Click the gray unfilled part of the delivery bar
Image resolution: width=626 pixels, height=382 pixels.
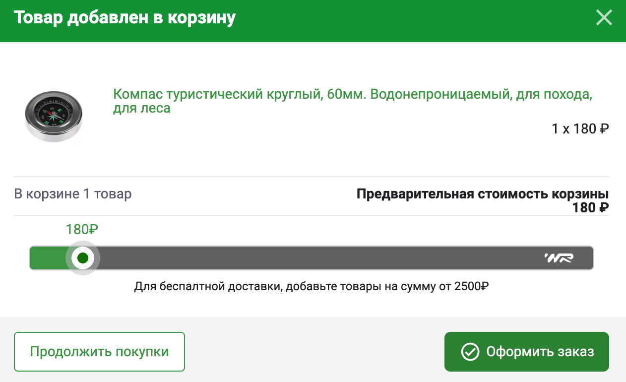(x=317, y=258)
